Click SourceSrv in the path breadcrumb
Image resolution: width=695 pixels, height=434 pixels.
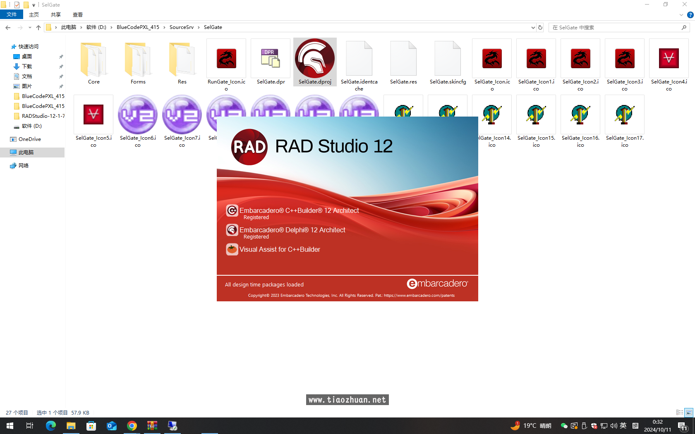tap(181, 27)
